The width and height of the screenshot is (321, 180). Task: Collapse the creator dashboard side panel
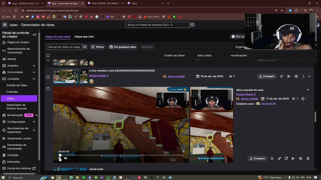34,35
